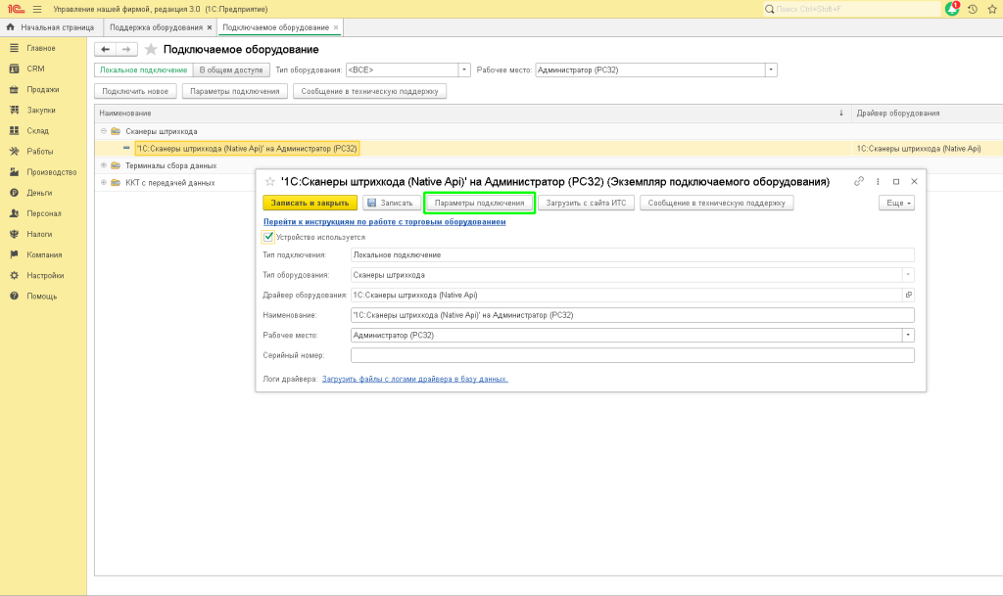Viewport: 1003px width, 596px height.
Task: Select the Локальное подключение toggle
Action: 144,70
